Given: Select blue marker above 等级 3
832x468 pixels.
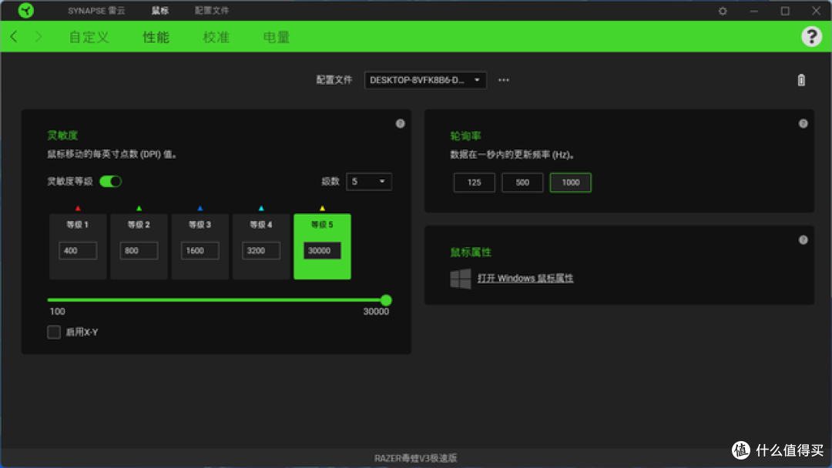Looking at the screenshot, I should coord(200,209).
